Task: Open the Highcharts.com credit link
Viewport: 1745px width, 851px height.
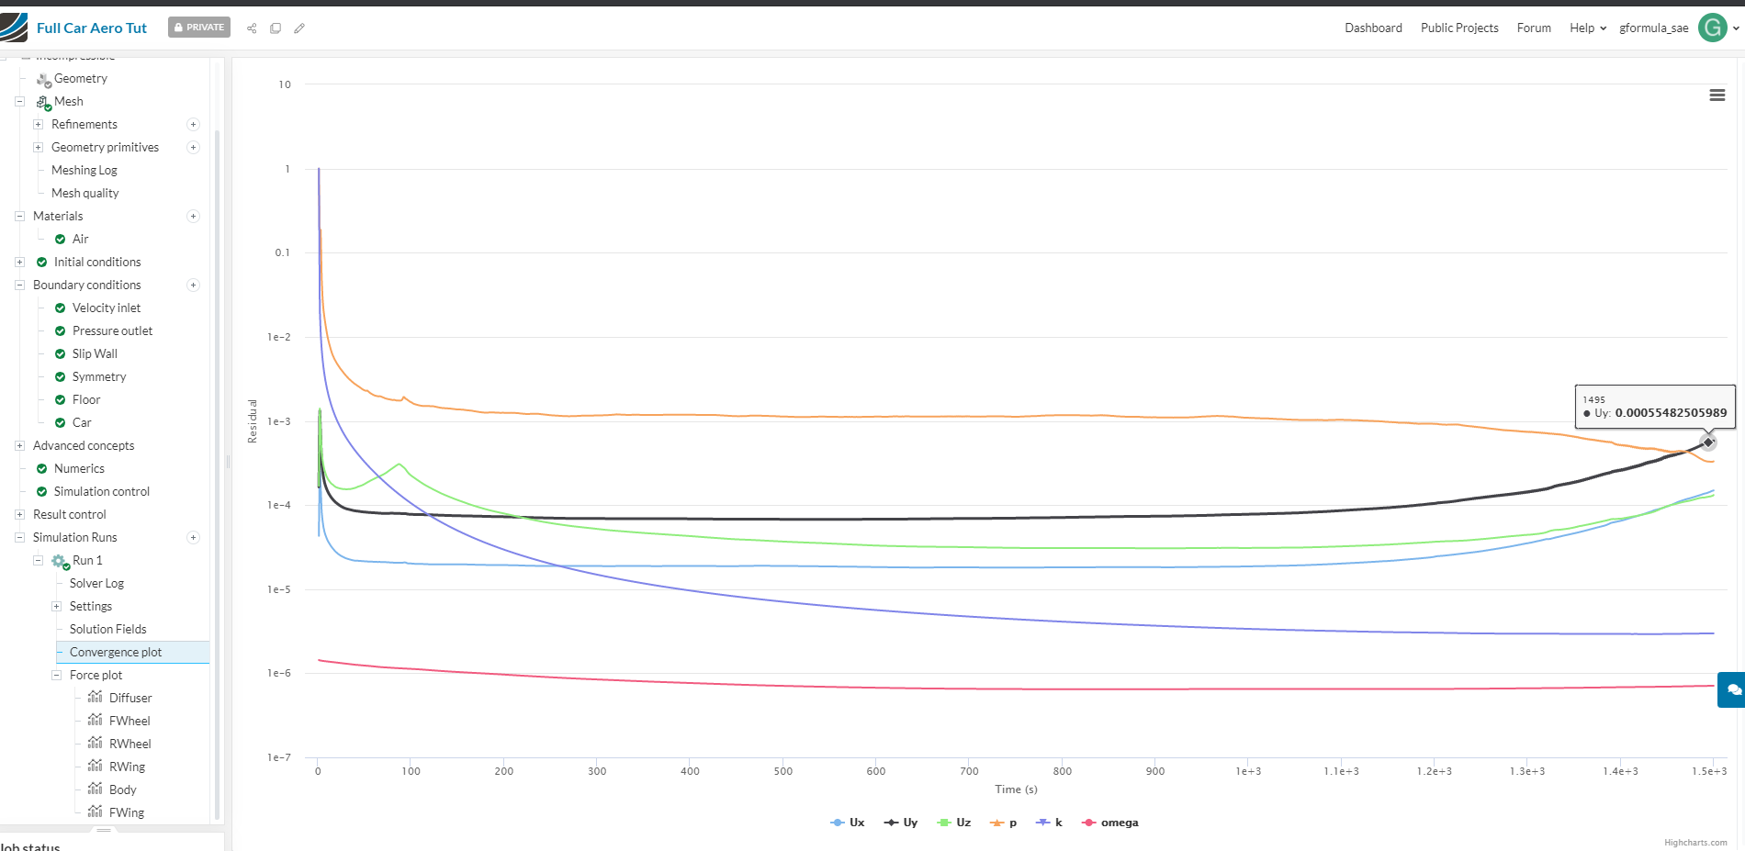Action: point(1695,843)
